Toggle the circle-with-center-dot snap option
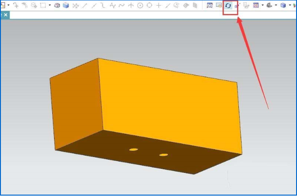The image size is (297, 196). [x=140, y=5]
